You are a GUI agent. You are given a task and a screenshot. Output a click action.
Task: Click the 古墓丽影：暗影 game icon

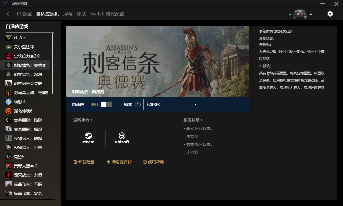[x=9, y=120]
